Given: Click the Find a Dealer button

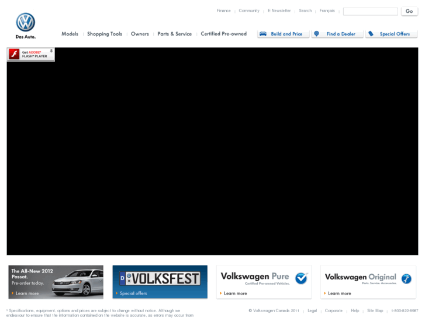Looking at the screenshot, I should coord(337,34).
